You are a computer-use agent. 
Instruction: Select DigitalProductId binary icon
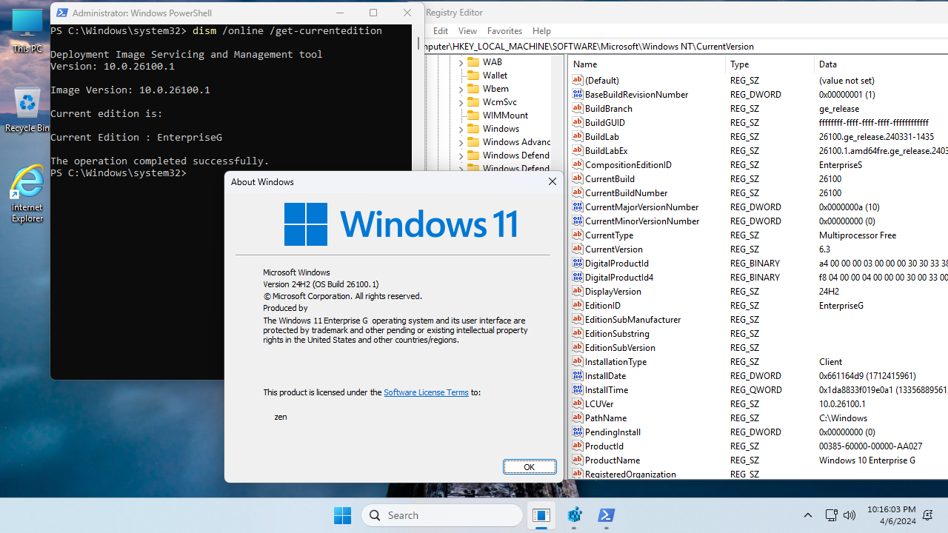click(578, 263)
